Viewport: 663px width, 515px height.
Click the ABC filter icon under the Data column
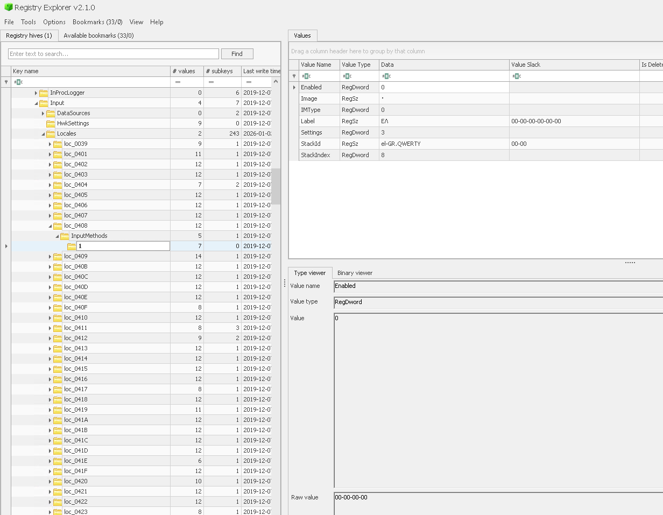click(386, 76)
